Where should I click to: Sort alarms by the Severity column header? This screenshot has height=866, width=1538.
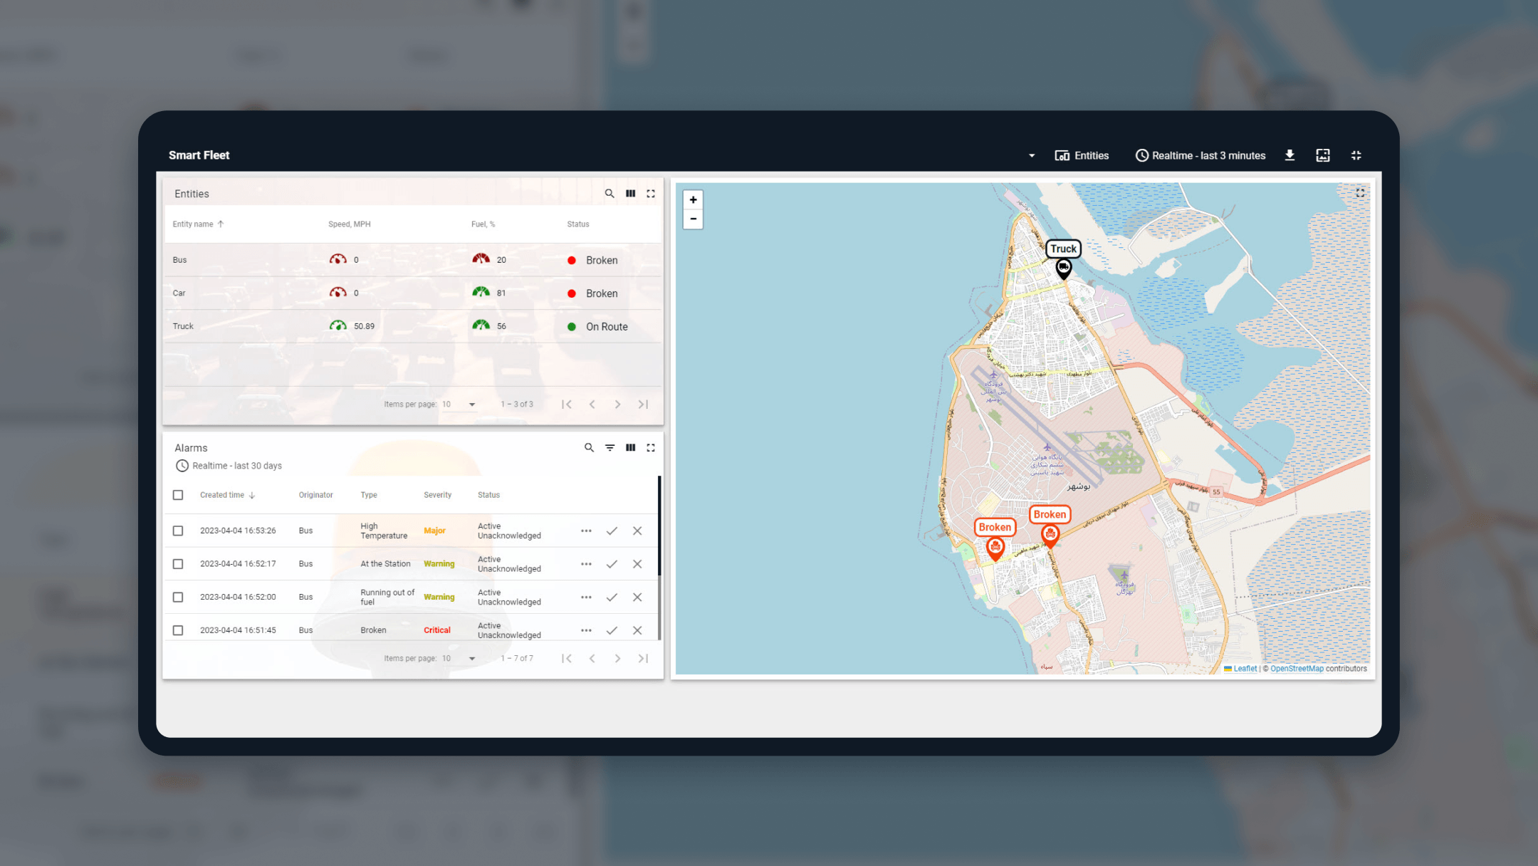click(x=437, y=495)
